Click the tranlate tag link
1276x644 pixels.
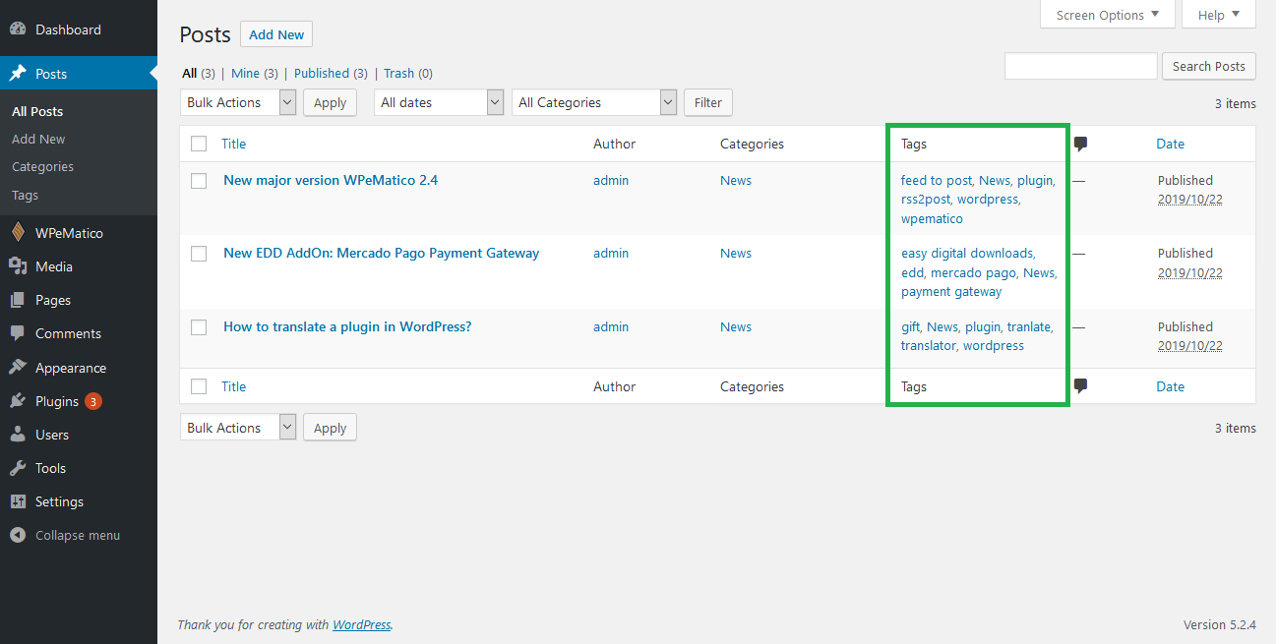coord(1028,327)
